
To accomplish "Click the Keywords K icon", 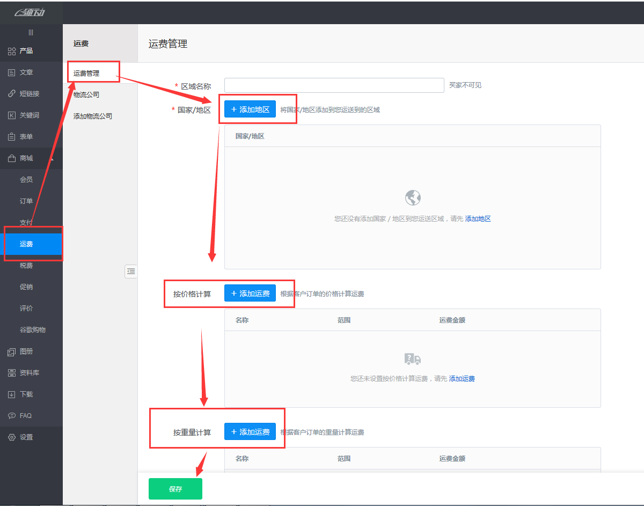I will 12,115.
